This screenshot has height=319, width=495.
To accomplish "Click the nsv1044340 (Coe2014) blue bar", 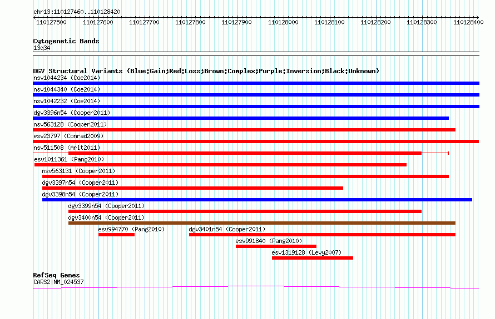I will 256,95.
